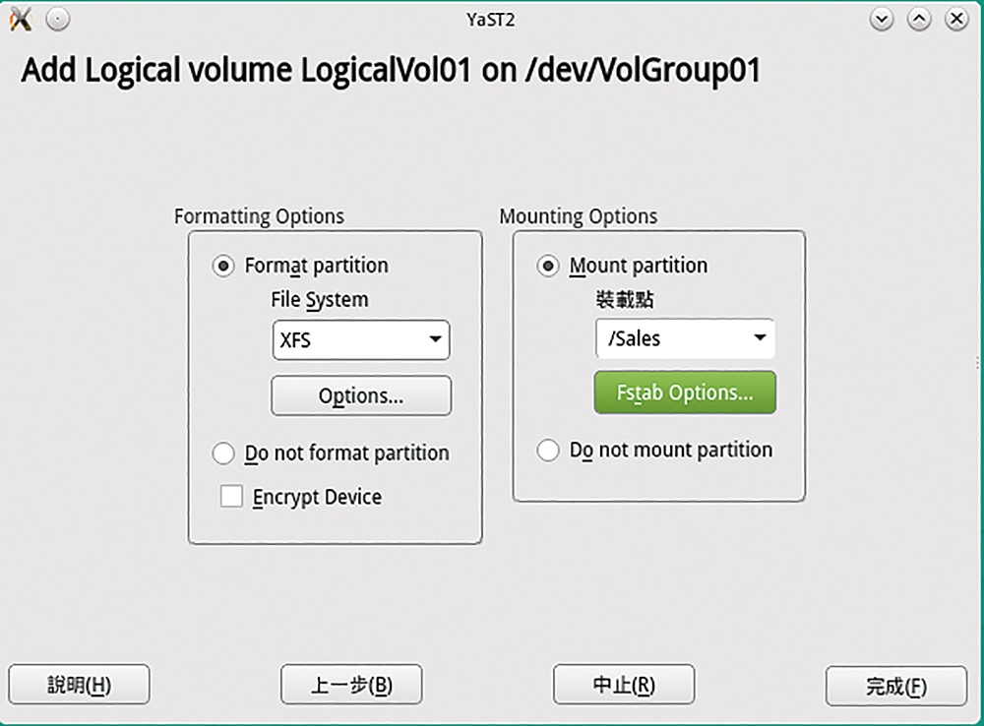Minimize the YaST2 window

(882, 20)
